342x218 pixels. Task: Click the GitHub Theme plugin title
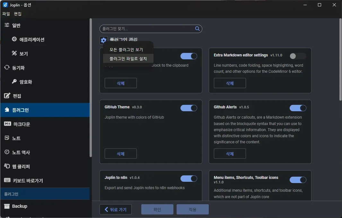pyautogui.click(x=117, y=107)
